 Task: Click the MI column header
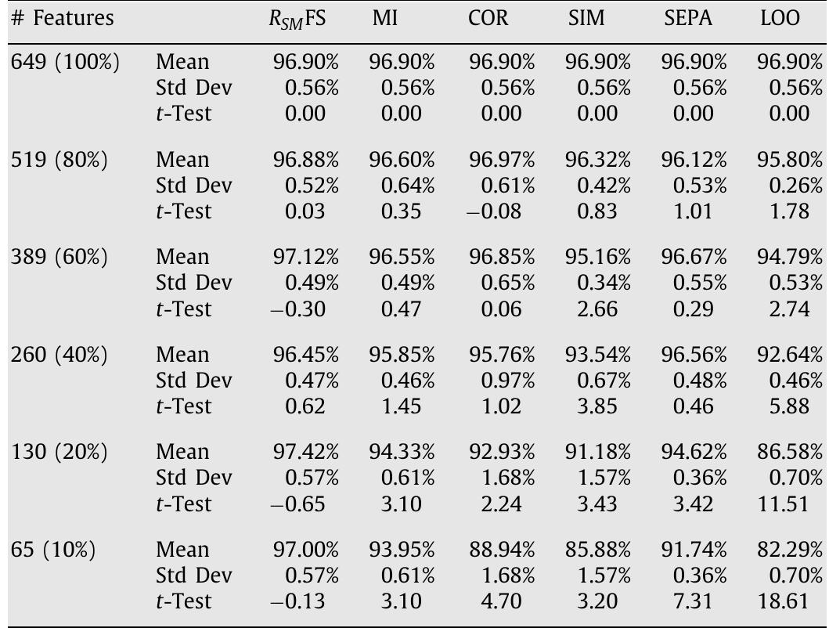385,18
